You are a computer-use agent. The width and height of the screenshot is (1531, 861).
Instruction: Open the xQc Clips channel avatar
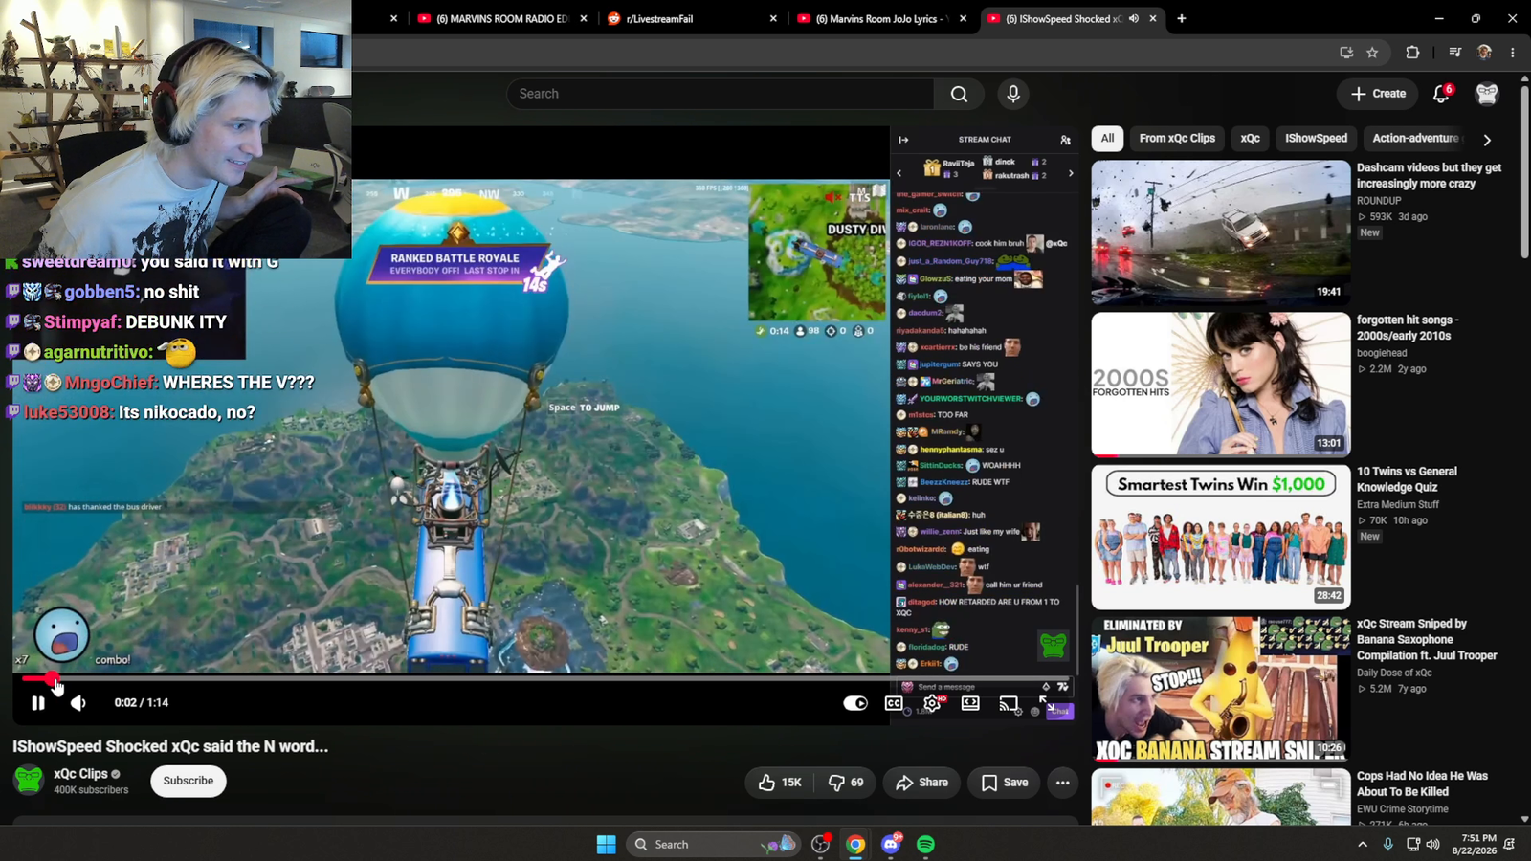click(x=29, y=781)
